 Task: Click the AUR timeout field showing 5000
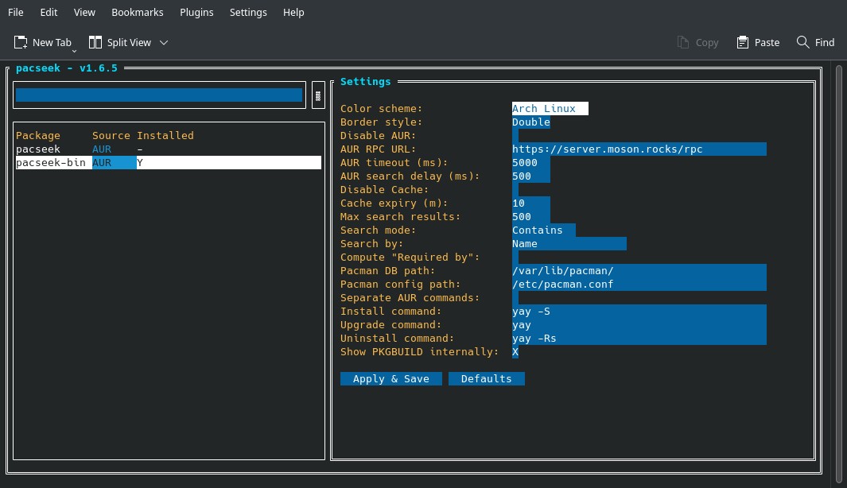coord(531,162)
